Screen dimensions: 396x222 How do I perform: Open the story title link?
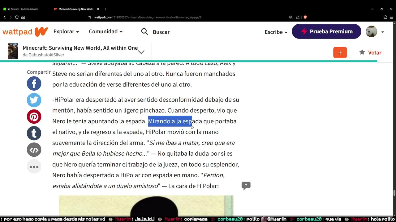coord(80,48)
